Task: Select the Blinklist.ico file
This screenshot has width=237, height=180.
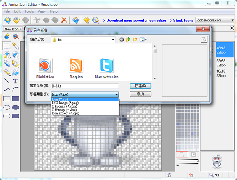Action: (x=45, y=69)
